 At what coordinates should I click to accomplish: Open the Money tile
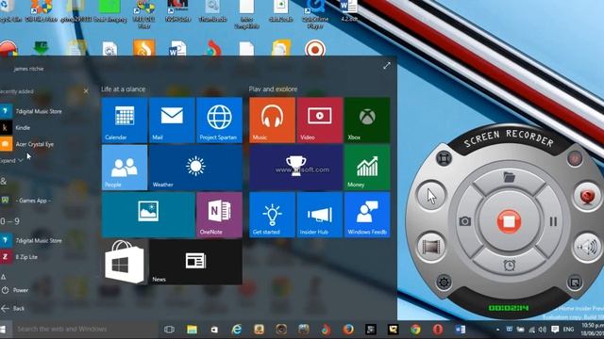click(x=367, y=168)
